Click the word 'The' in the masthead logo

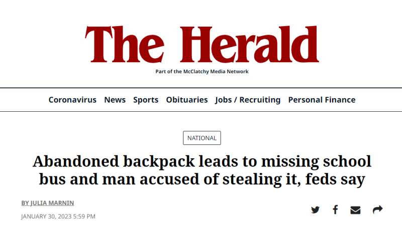(124, 44)
